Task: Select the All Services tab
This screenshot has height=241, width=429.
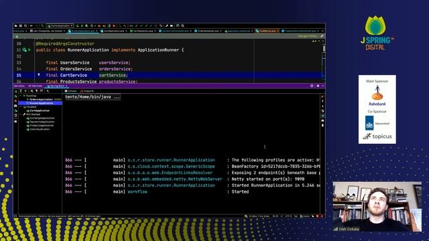Action: pyautogui.click(x=35, y=86)
